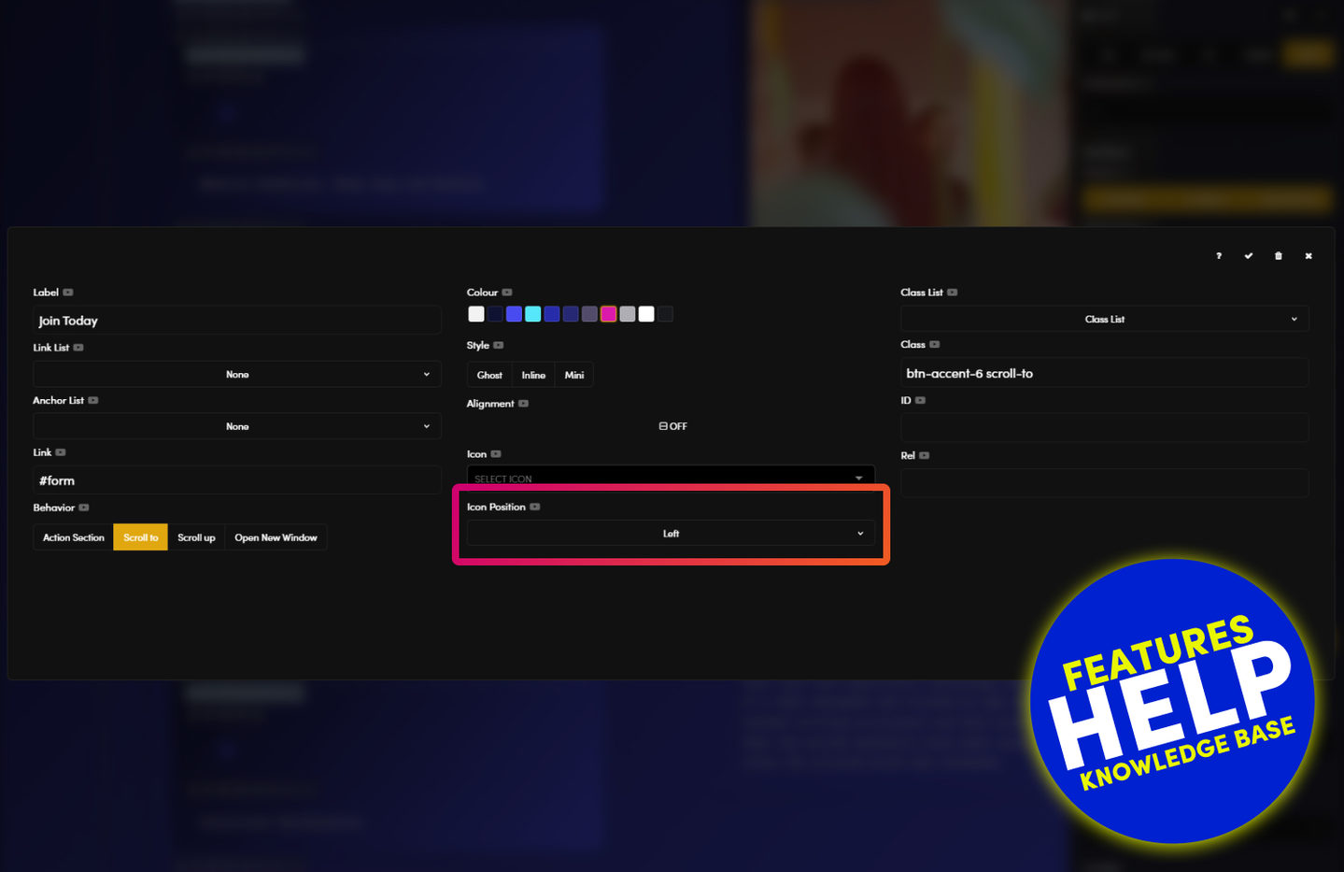Image resolution: width=1344 pixels, height=872 pixels.
Task: Click the question mark help icon
Action: coord(1218,256)
